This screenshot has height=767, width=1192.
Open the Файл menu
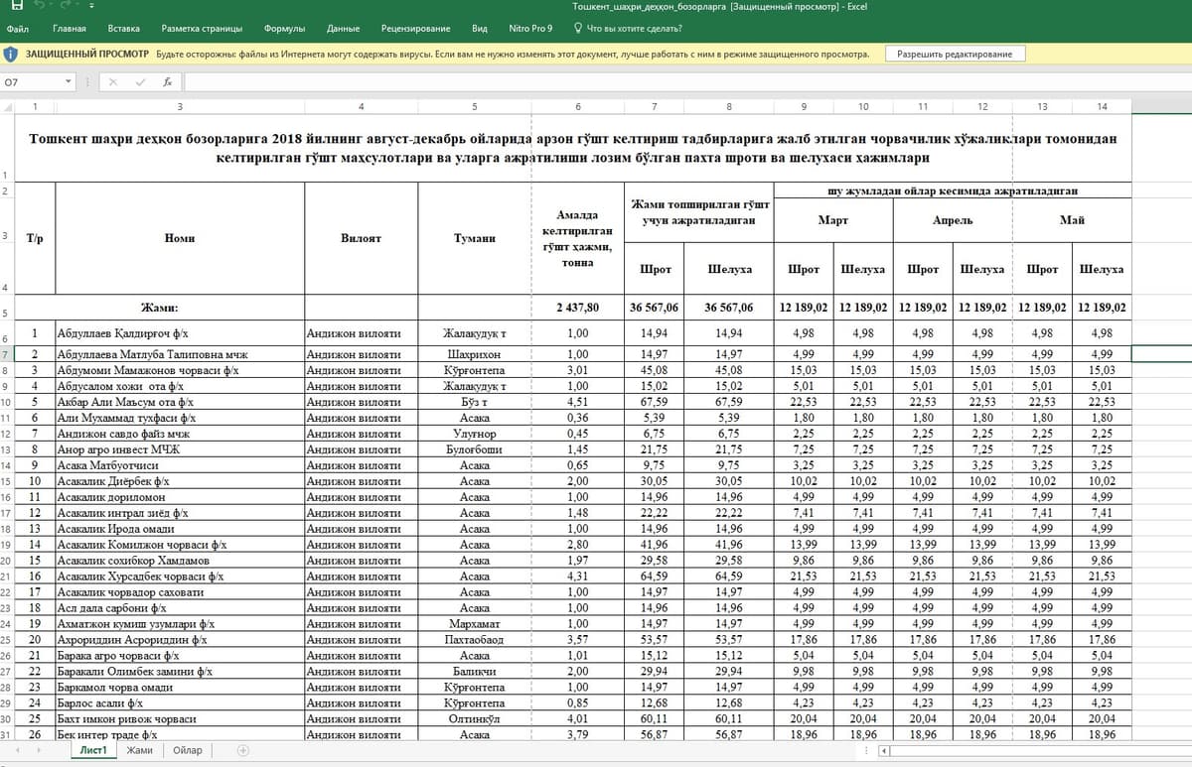[x=18, y=29]
